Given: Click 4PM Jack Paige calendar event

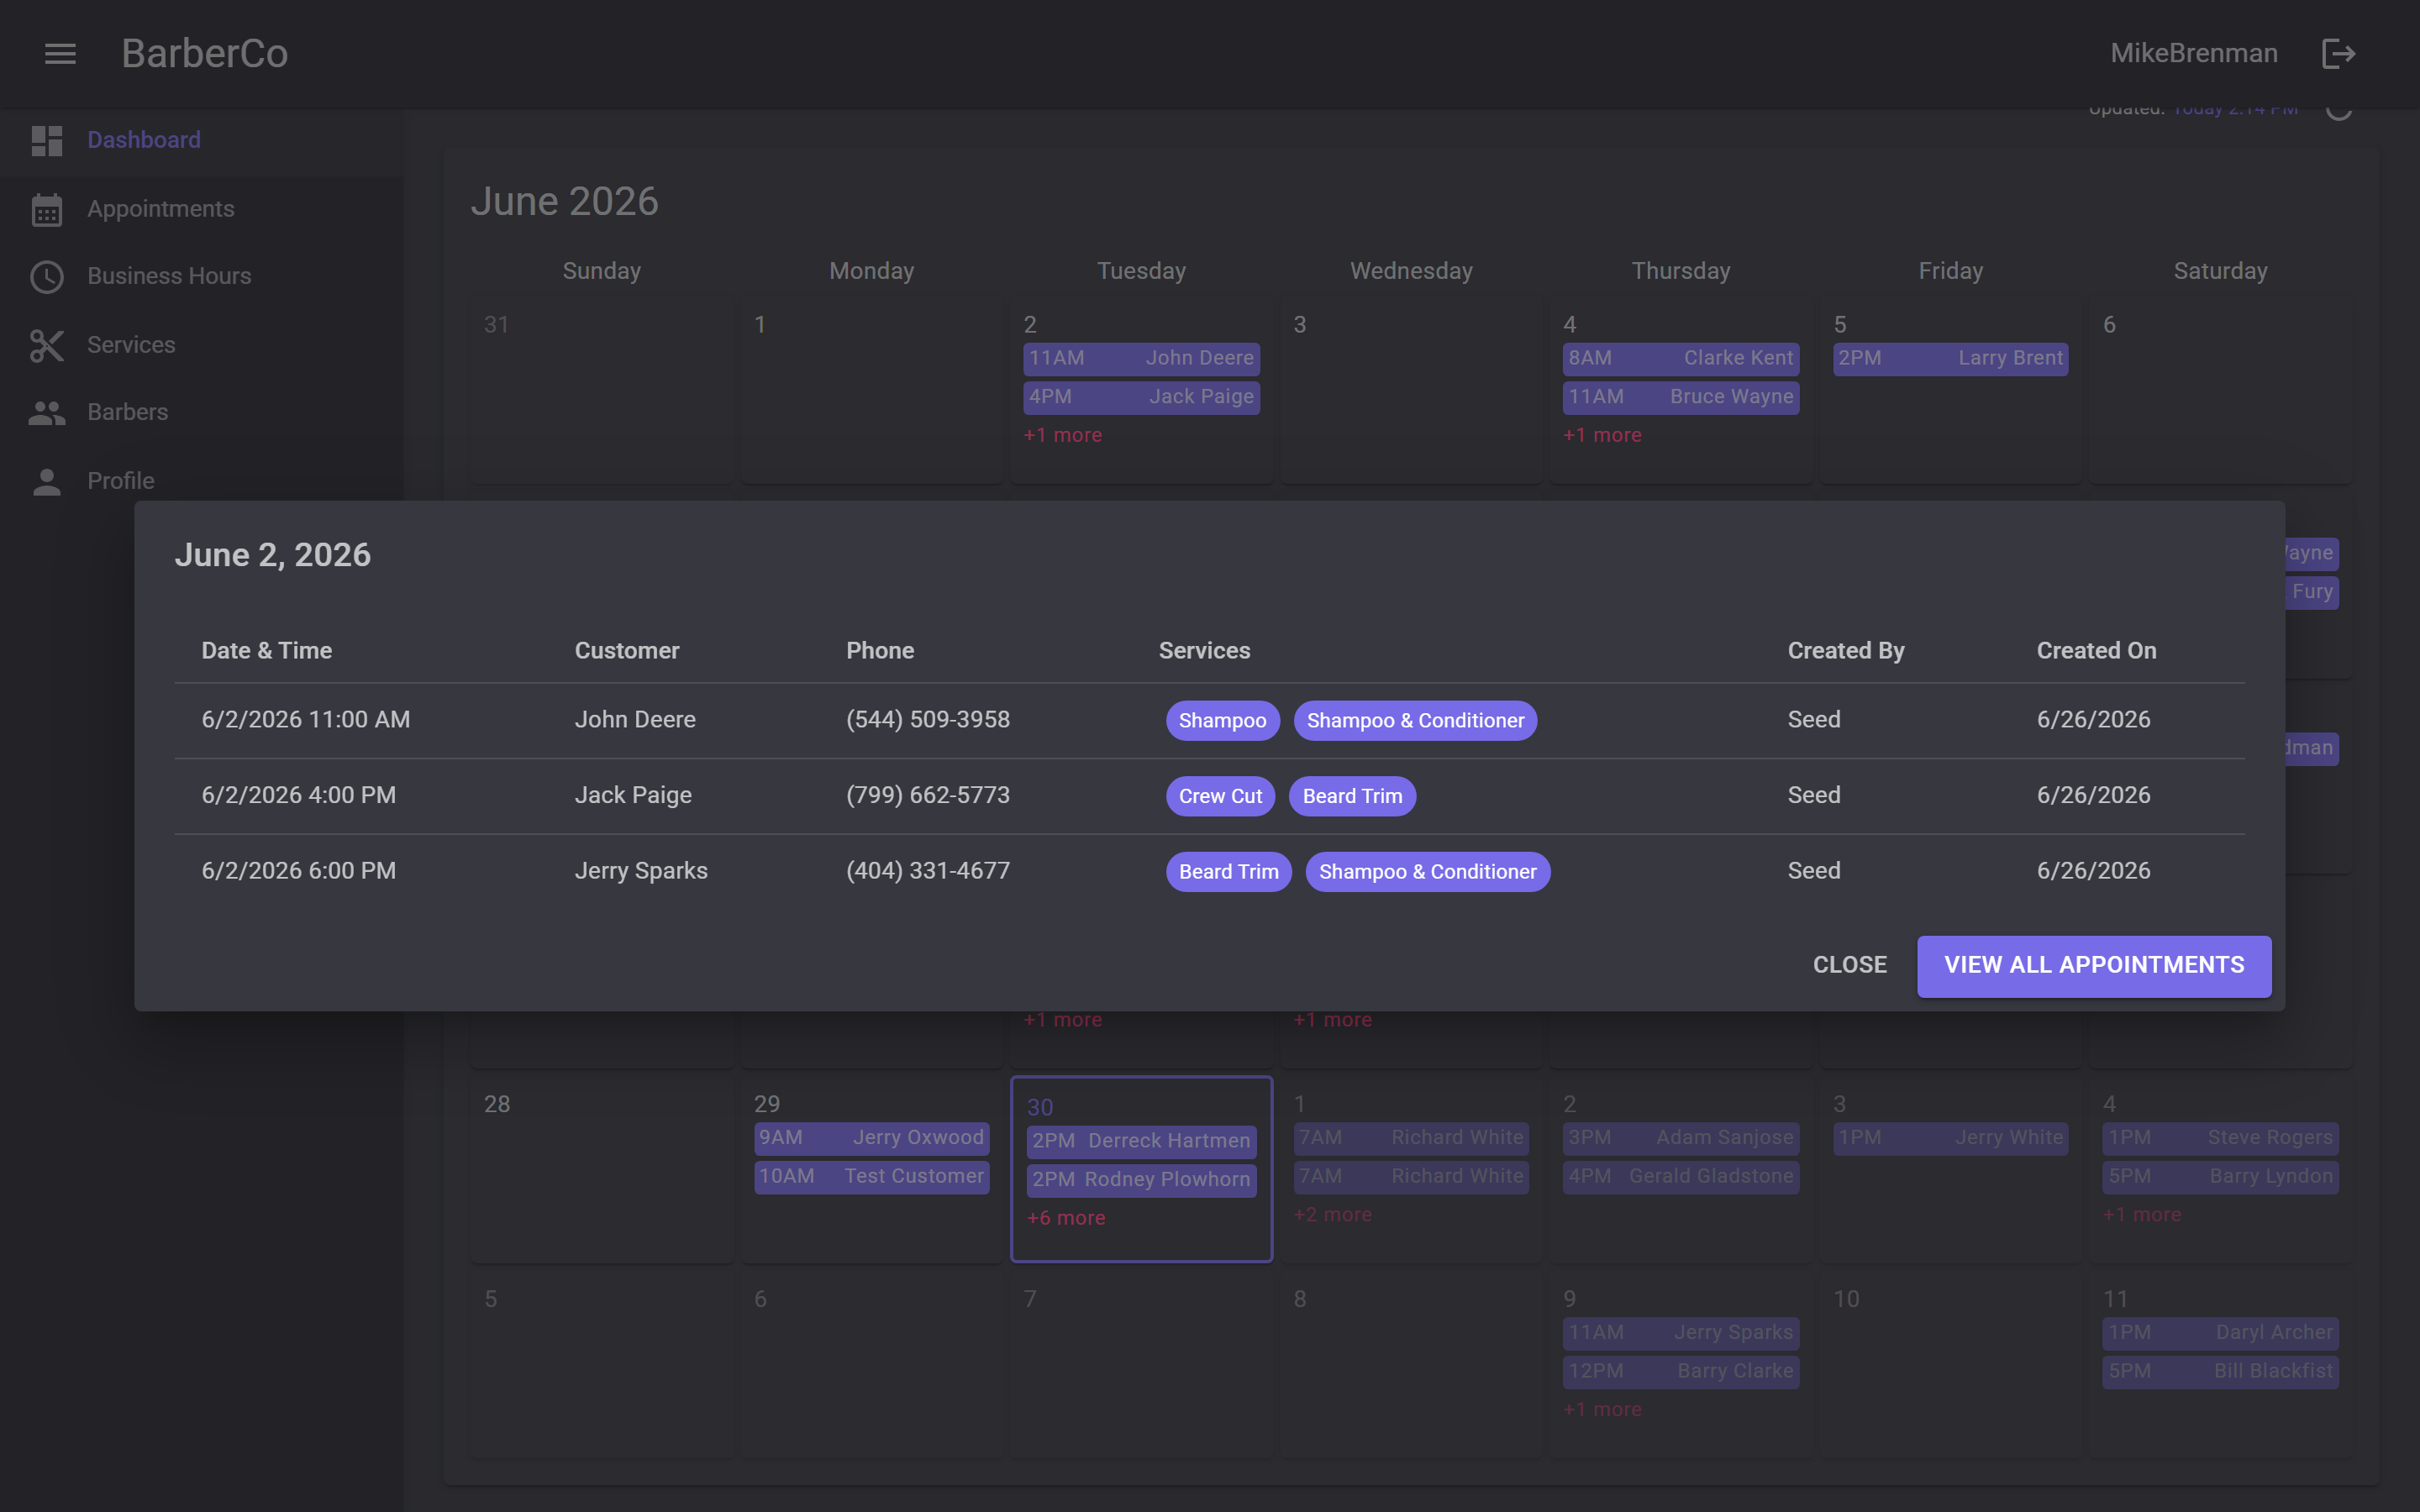Looking at the screenshot, I should coord(1141,397).
